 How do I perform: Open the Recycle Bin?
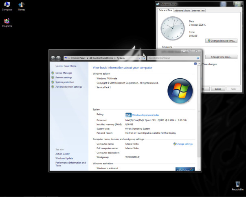238,186
